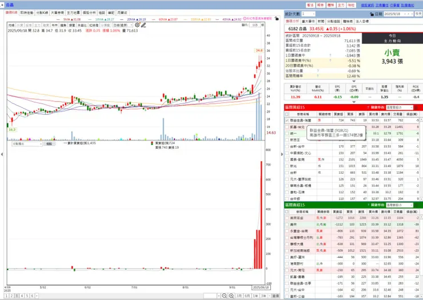Click buy table vertical scrollbar
This screenshot has width=423, height=300.
tap(421, 159)
